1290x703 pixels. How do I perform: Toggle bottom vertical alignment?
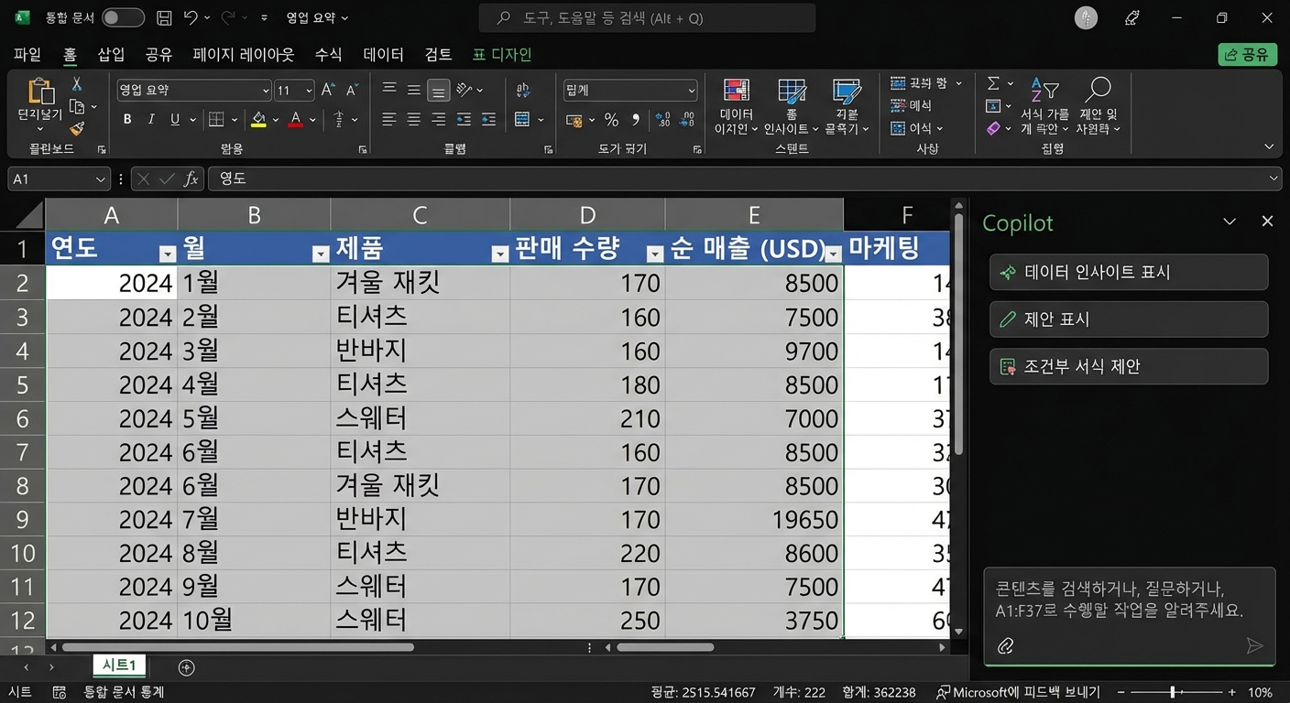point(439,90)
